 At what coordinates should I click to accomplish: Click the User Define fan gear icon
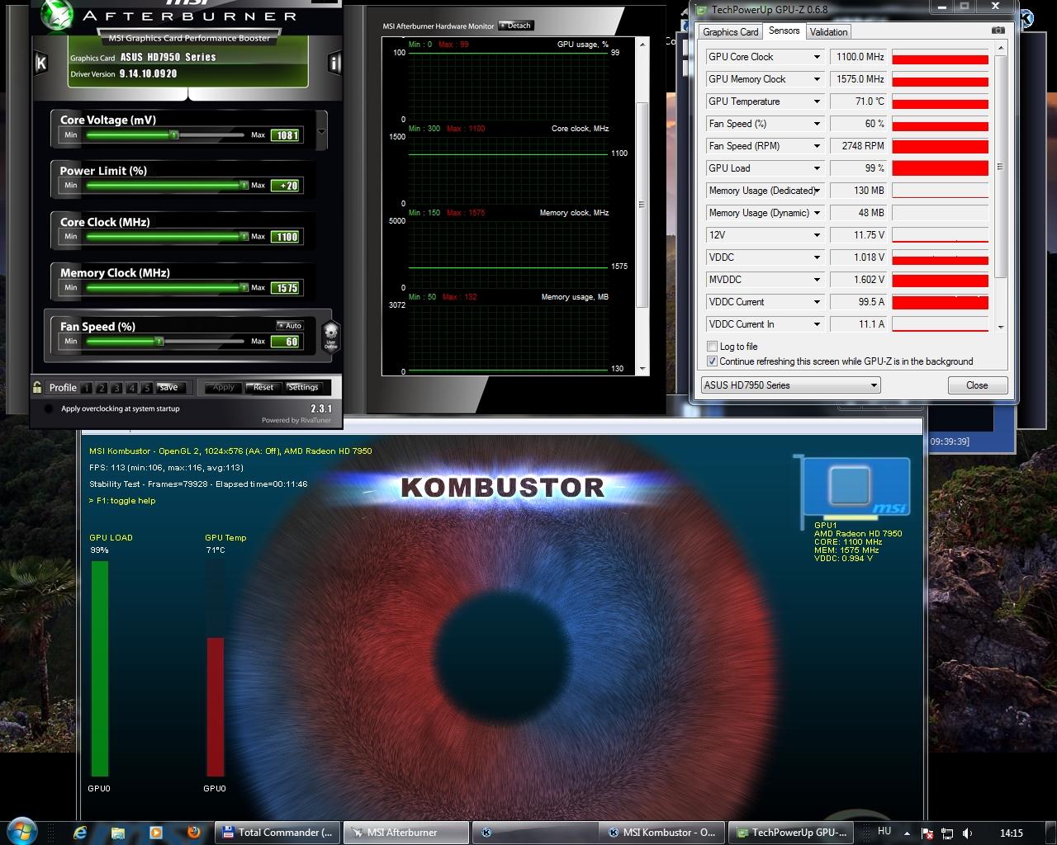(x=330, y=336)
